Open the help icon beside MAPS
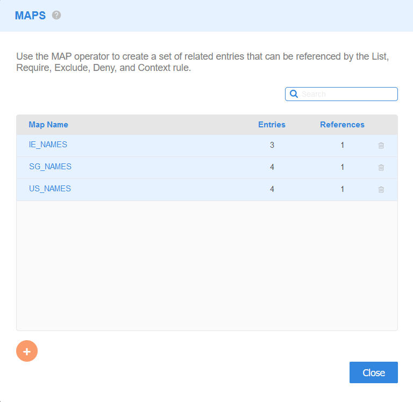This screenshot has height=402, width=413. coord(56,15)
